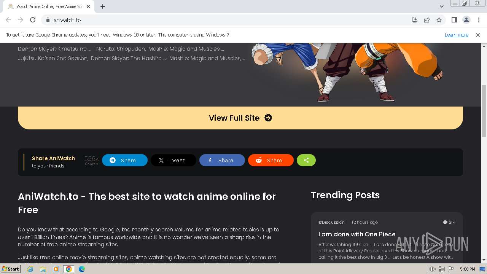
Task: View site information via the lock icon
Action: point(48,20)
